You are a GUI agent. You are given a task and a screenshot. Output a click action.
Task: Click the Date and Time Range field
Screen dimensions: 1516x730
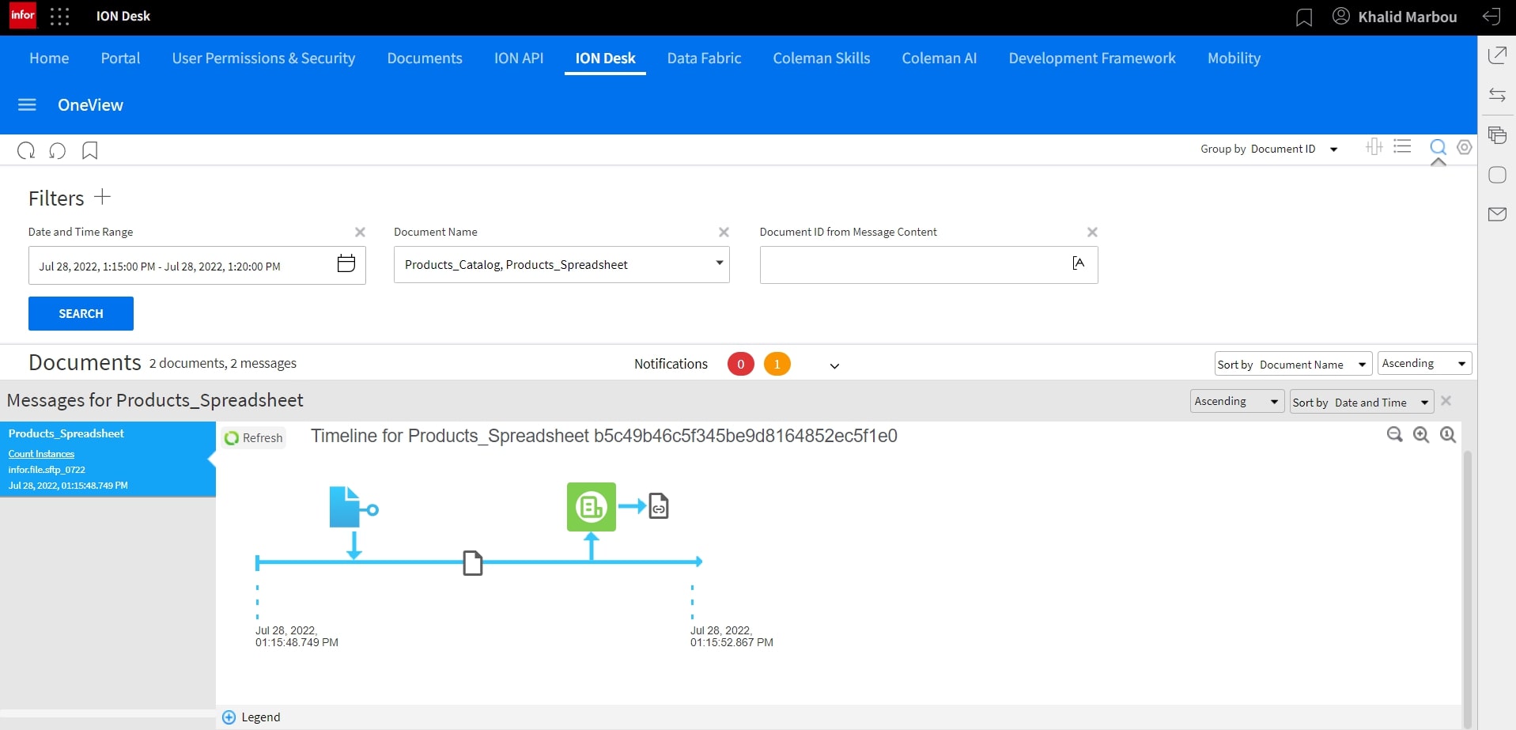(197, 265)
